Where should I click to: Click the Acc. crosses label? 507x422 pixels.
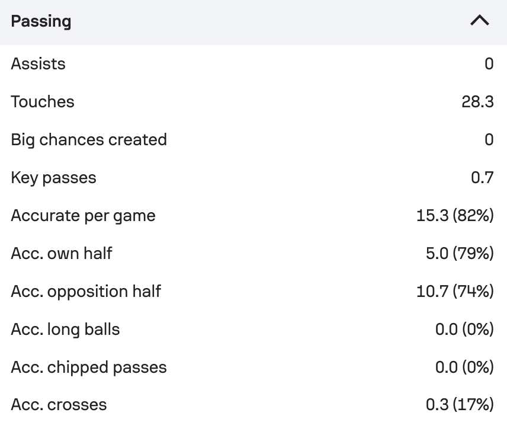point(59,405)
